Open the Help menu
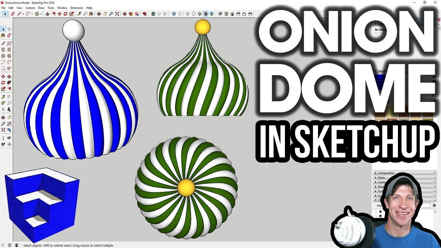This screenshot has width=441, height=248. tap(89, 8)
